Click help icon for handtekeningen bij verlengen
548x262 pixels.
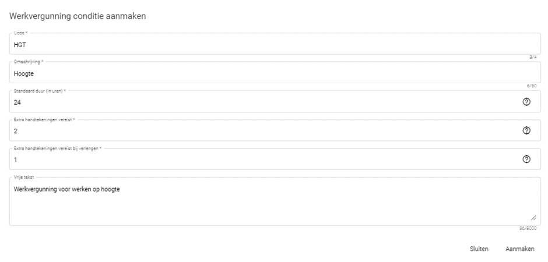tap(526, 159)
